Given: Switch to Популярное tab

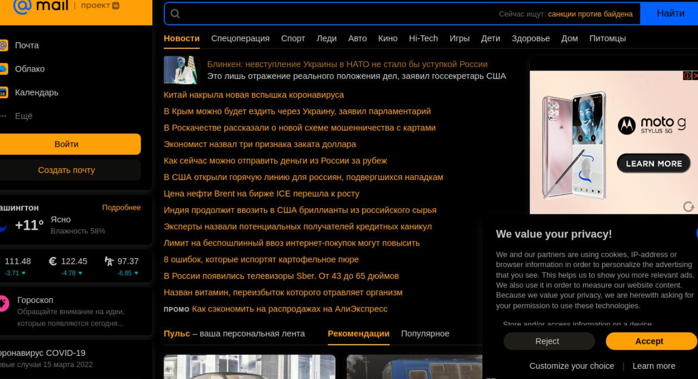Looking at the screenshot, I should [x=425, y=333].
